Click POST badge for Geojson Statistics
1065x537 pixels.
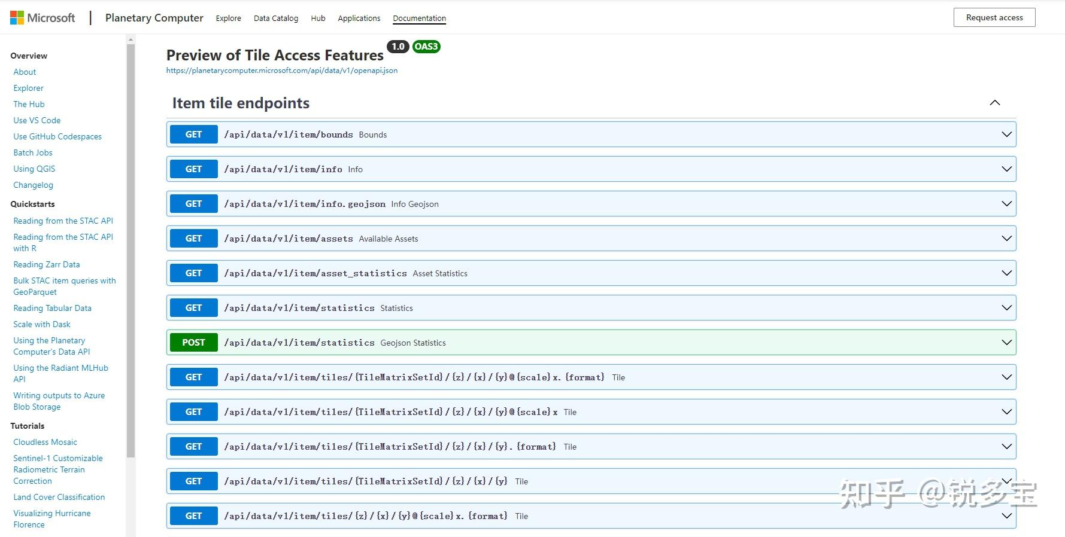(193, 343)
